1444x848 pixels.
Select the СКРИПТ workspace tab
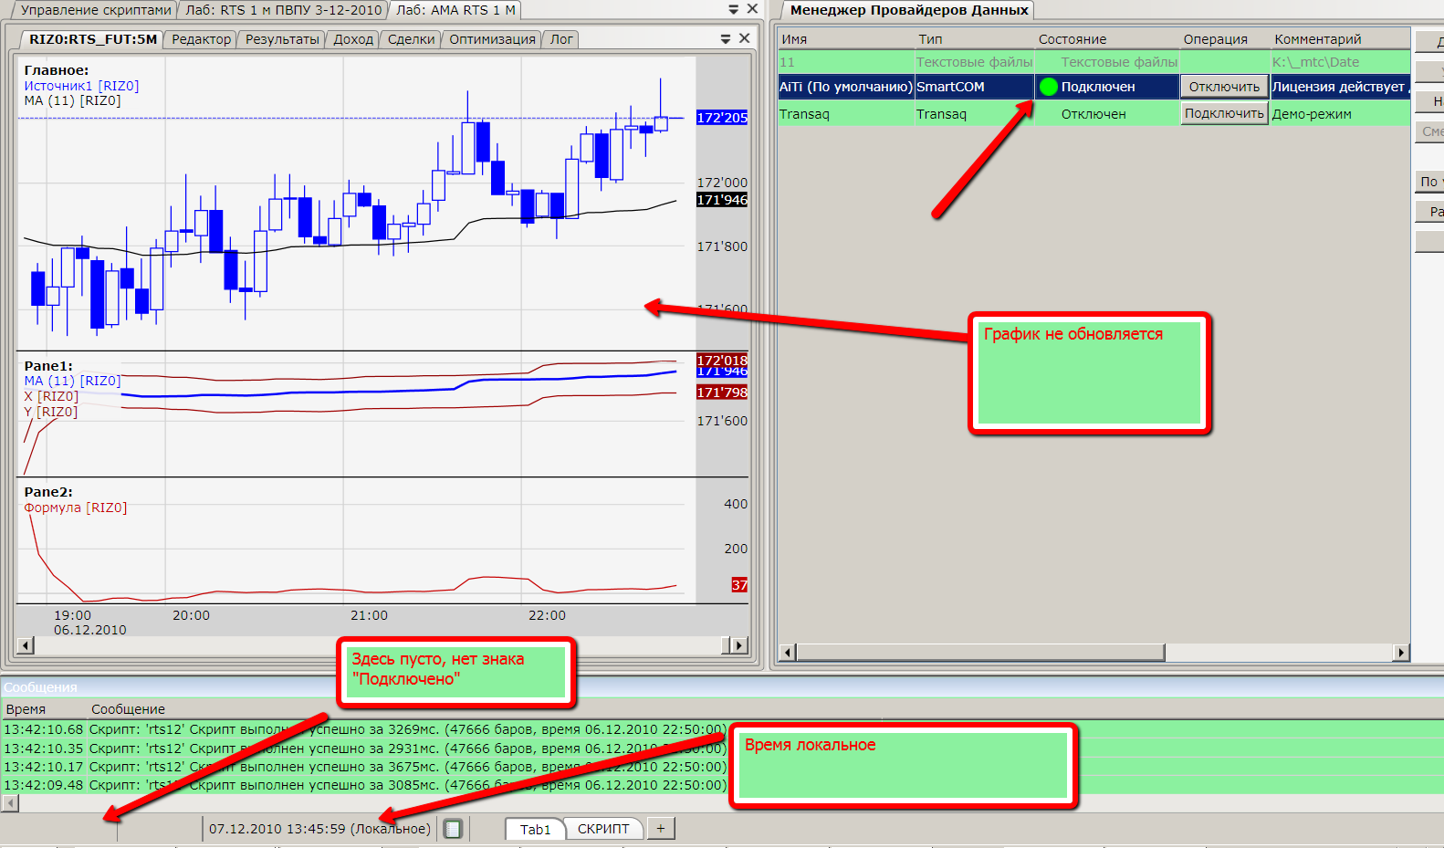[x=603, y=829]
